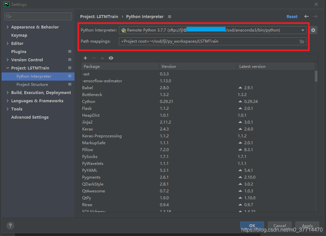This screenshot has height=236, width=326.
Task: Open the Python Interpreter dropdown
Action: (303, 30)
